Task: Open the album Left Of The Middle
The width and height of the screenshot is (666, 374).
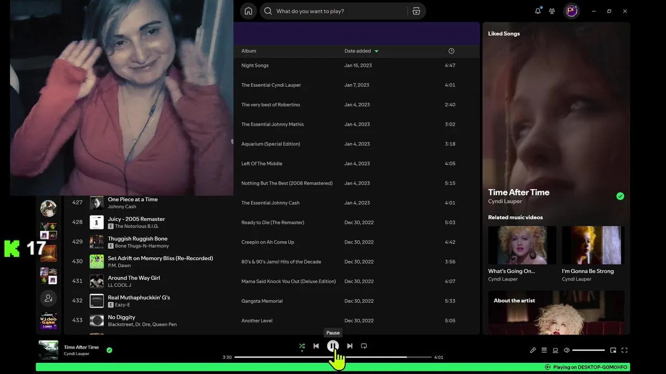Action: coord(262,164)
